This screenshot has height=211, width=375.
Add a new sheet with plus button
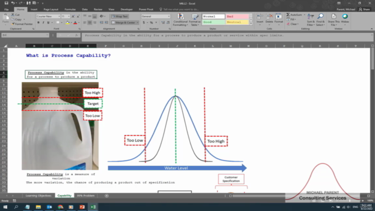(107, 196)
